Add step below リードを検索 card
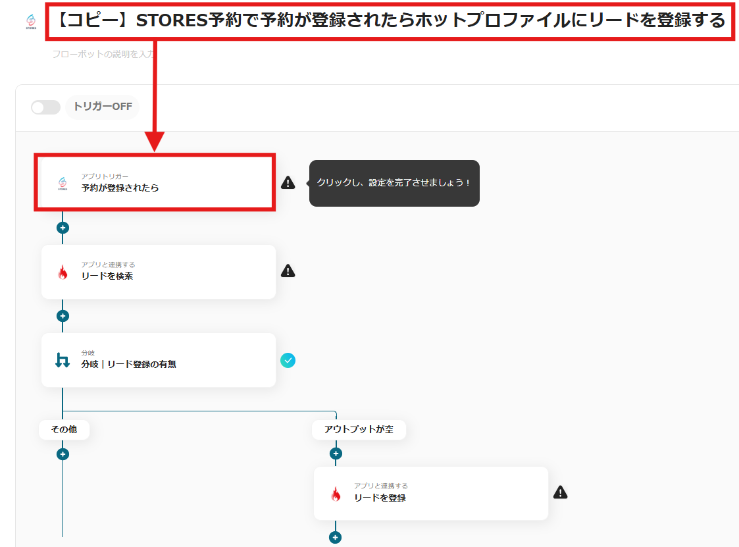This screenshot has height=547, width=739. [x=63, y=316]
